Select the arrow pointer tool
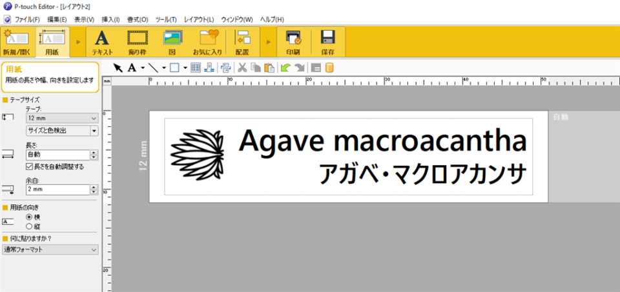The height and width of the screenshot is (292, 620). [x=118, y=68]
